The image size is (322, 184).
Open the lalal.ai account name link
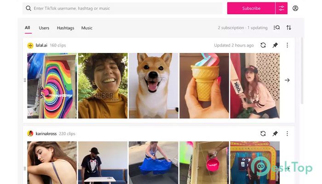[x=41, y=45]
